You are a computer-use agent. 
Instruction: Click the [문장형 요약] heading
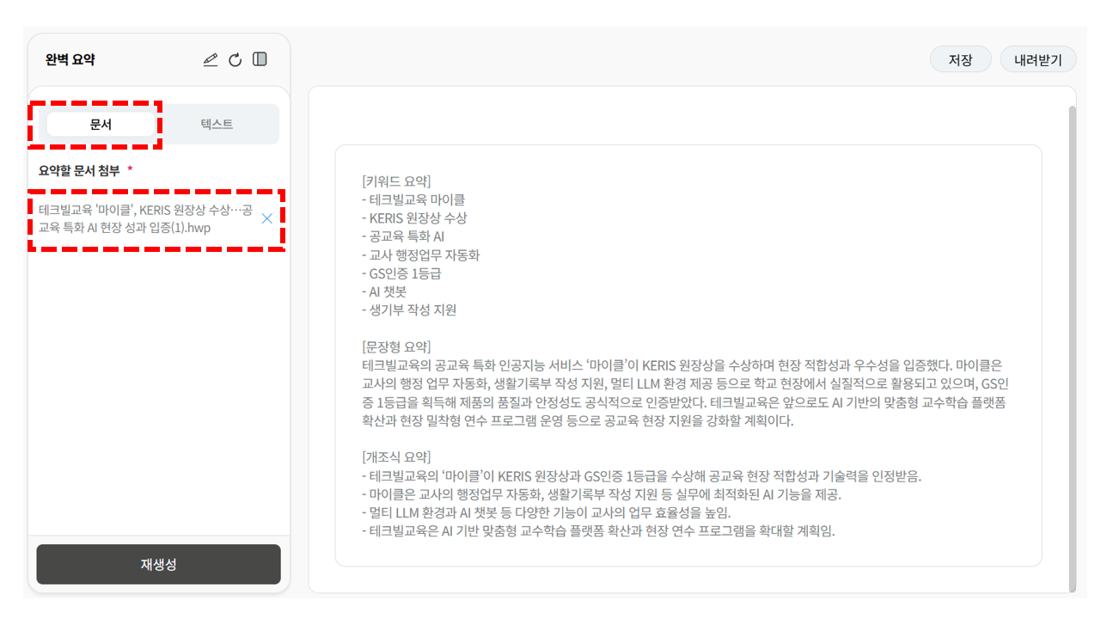396,346
